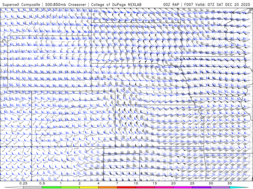Click the 'Valid: 07Z SAT DEC 20 2025' text
The width and height of the screenshot is (253, 189).
tap(223, 4)
